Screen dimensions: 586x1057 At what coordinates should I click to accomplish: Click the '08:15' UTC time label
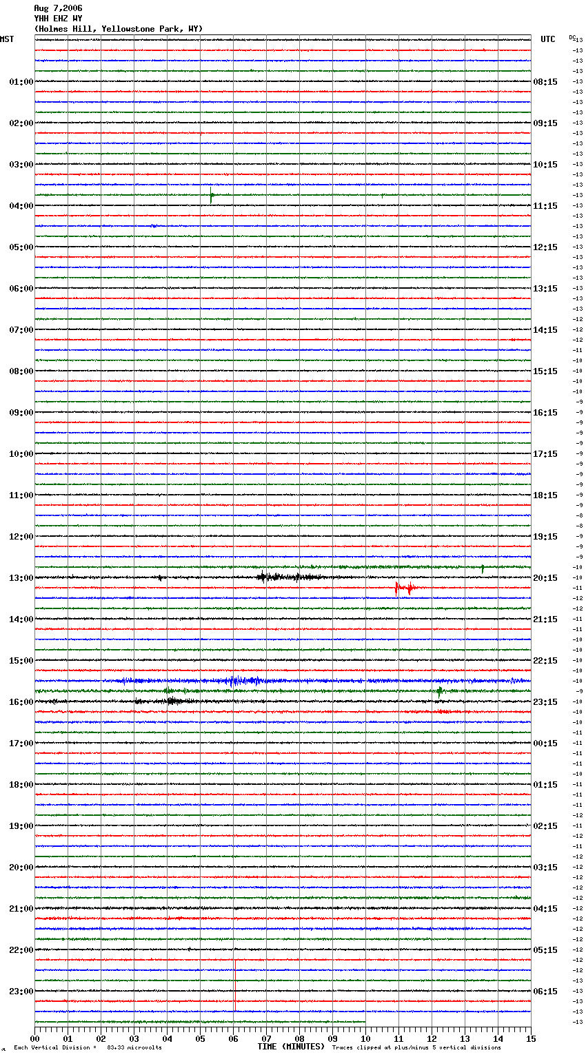545,82
